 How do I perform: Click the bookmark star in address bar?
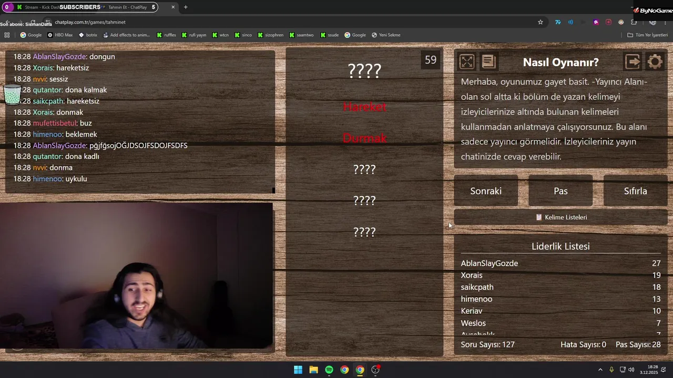tap(540, 22)
